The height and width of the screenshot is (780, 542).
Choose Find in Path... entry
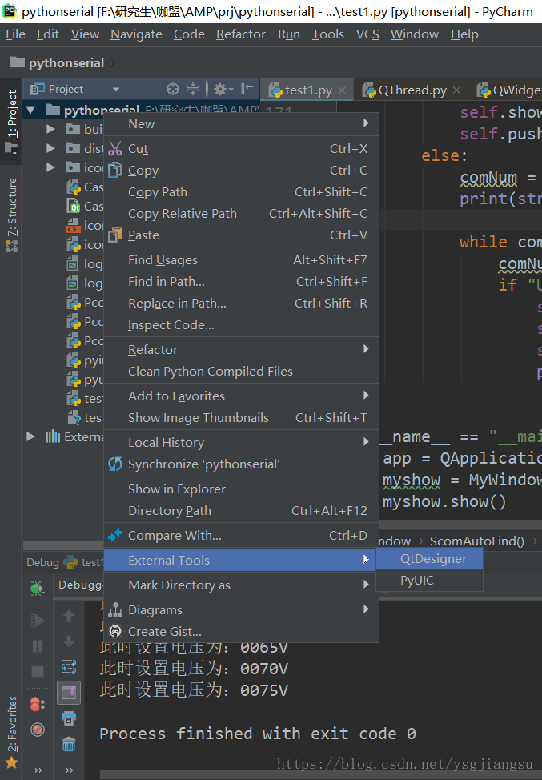click(241, 282)
